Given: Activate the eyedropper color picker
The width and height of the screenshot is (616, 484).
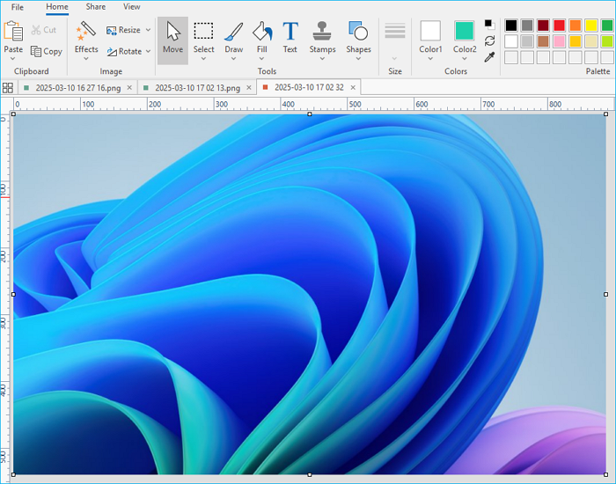Looking at the screenshot, I should [489, 57].
